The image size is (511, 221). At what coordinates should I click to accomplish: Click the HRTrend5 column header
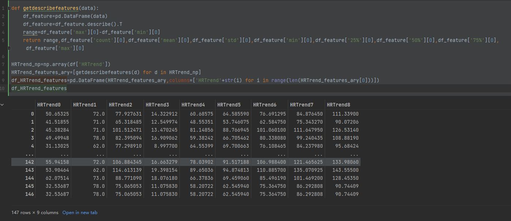pos(229,105)
